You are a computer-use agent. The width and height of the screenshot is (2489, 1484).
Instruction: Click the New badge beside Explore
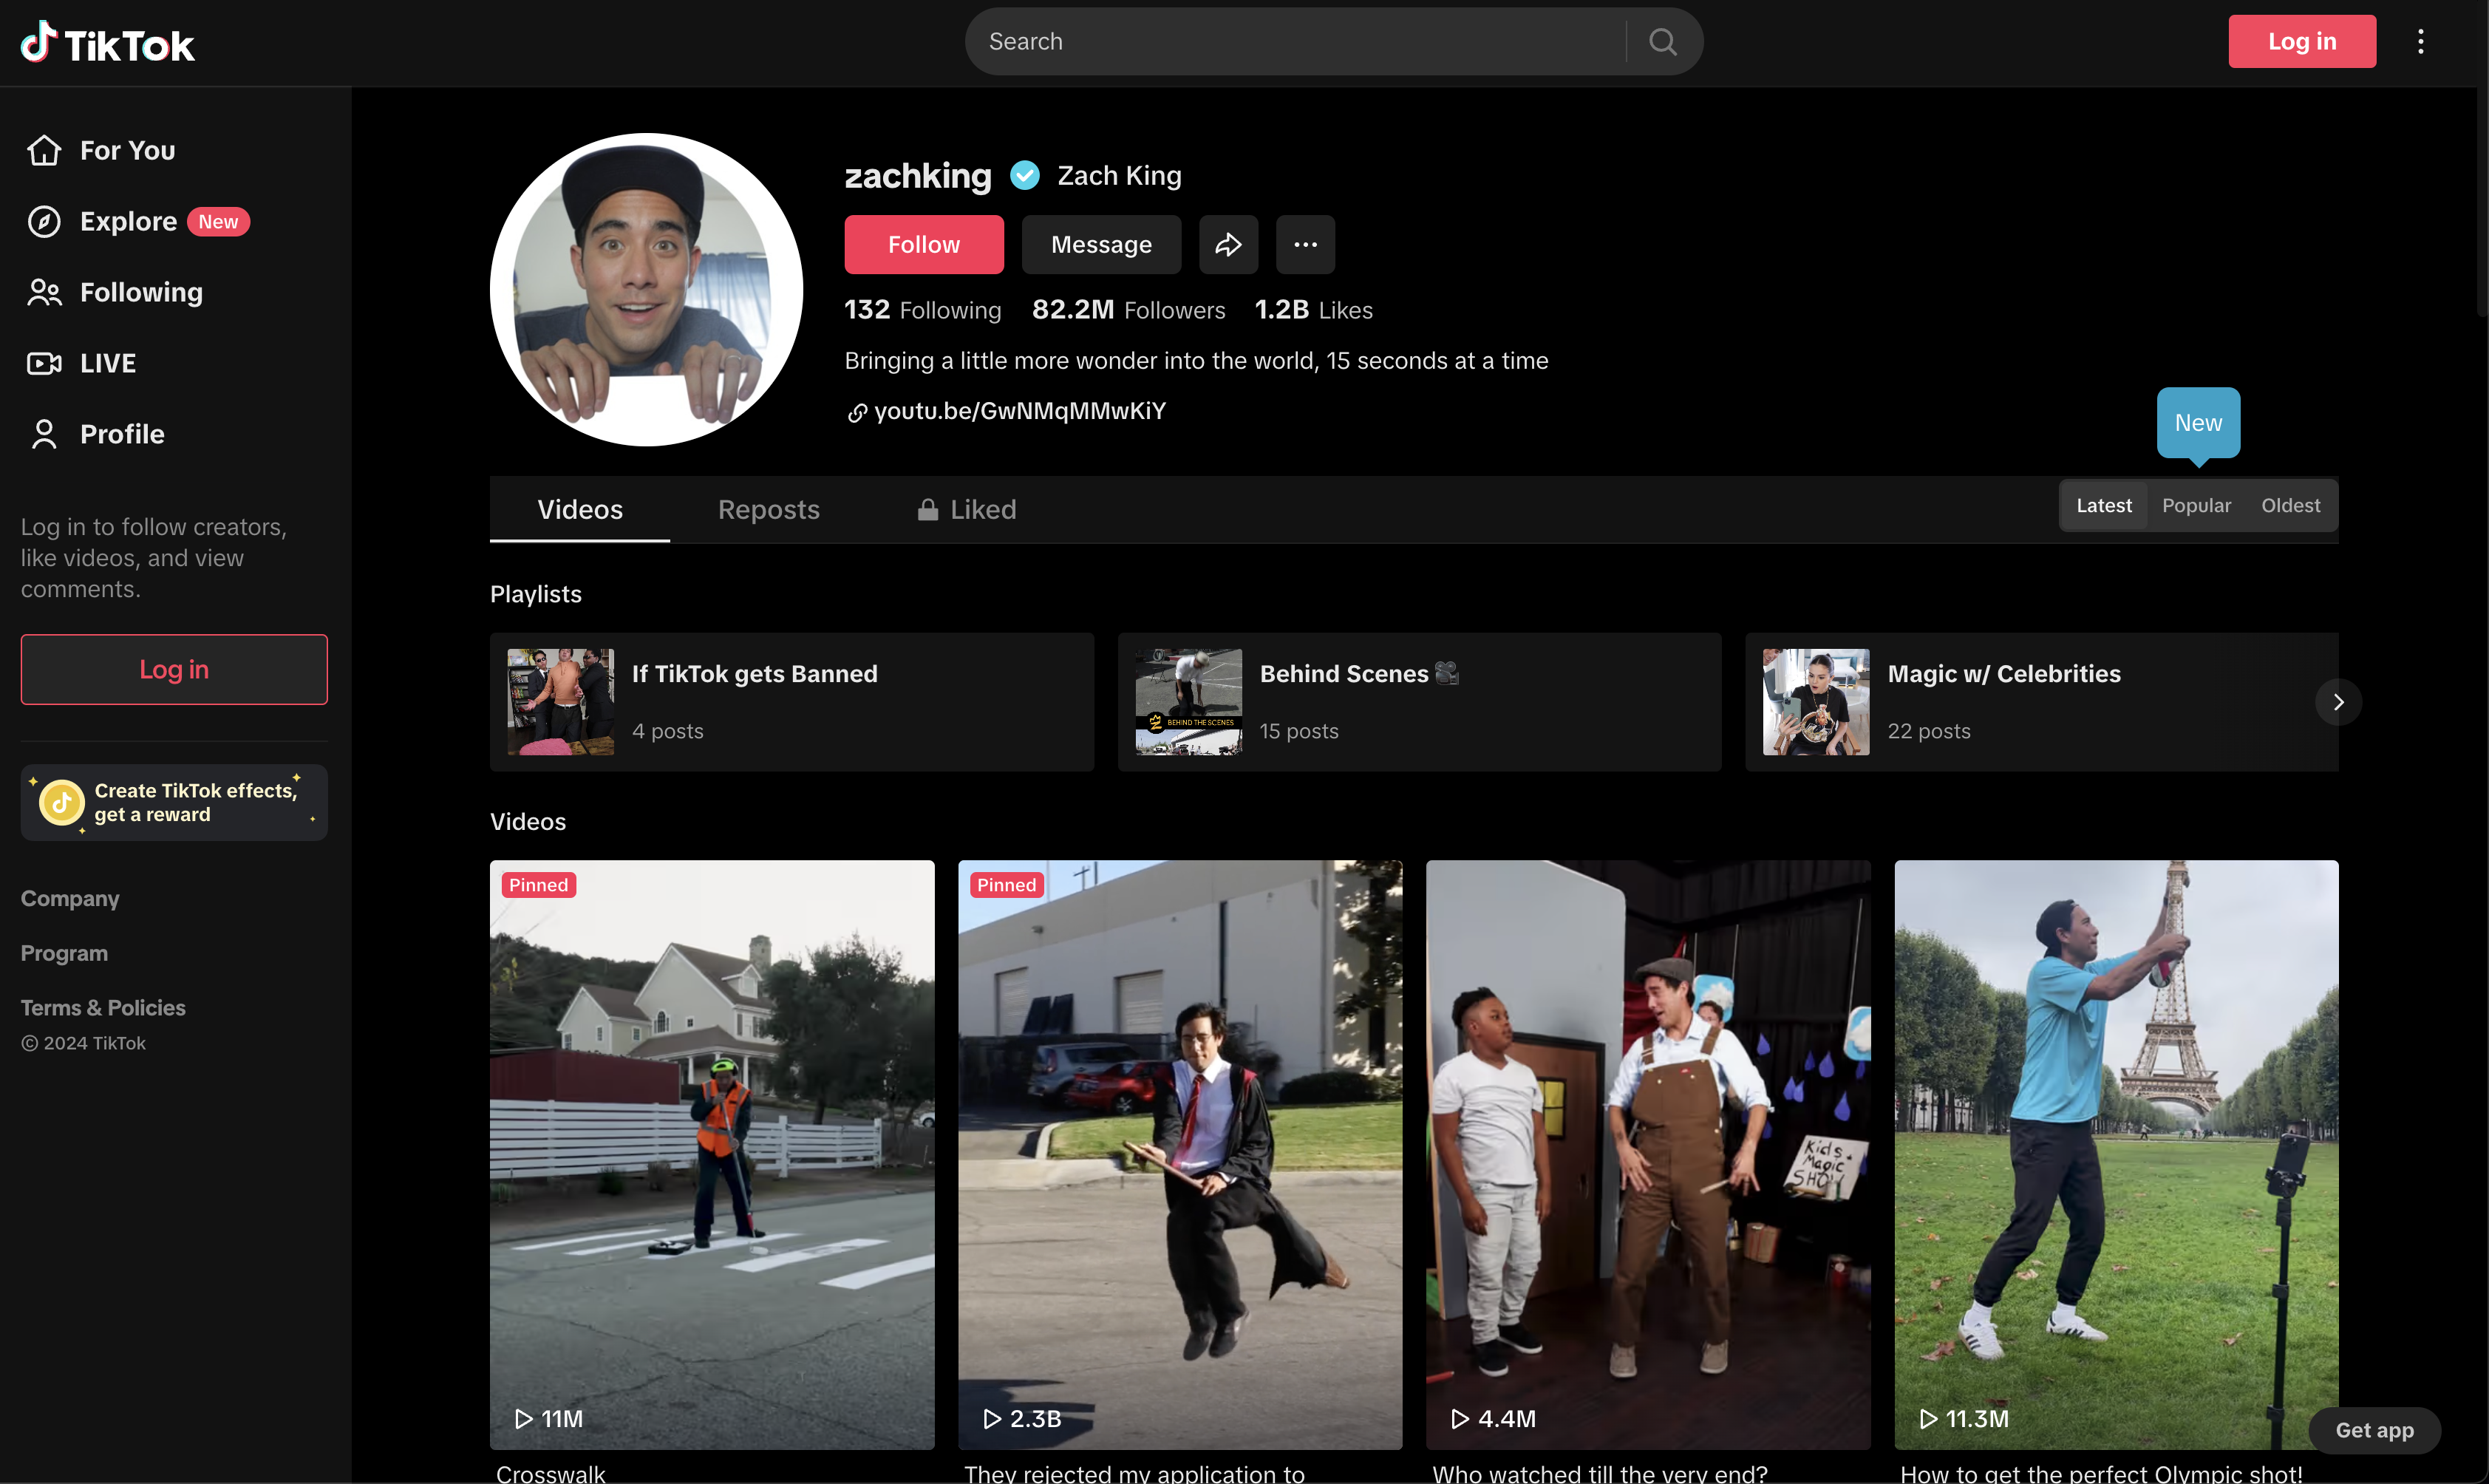tap(218, 221)
